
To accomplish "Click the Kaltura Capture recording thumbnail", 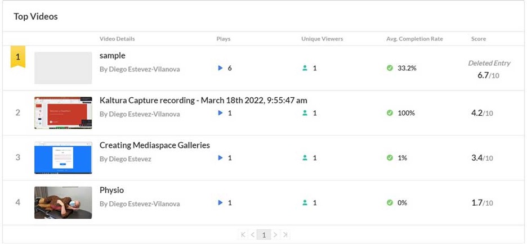I will click(x=63, y=112).
